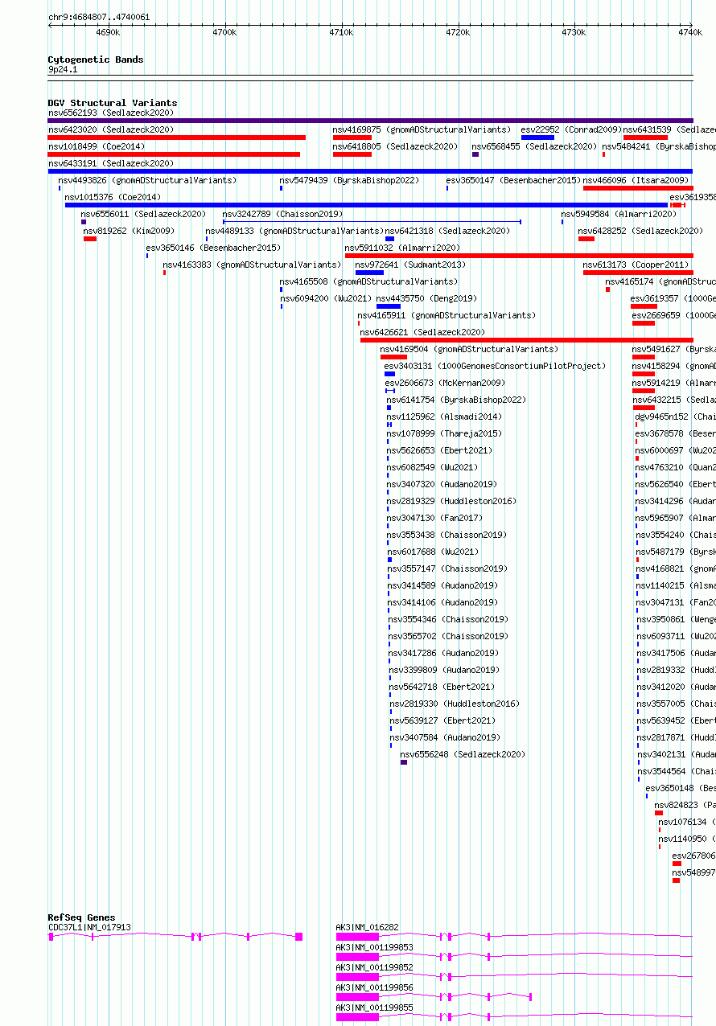The width and height of the screenshot is (716, 1026).
Task: Open variant nsv4169875 (gnomADStructuralVariants)
Action: pos(422,129)
